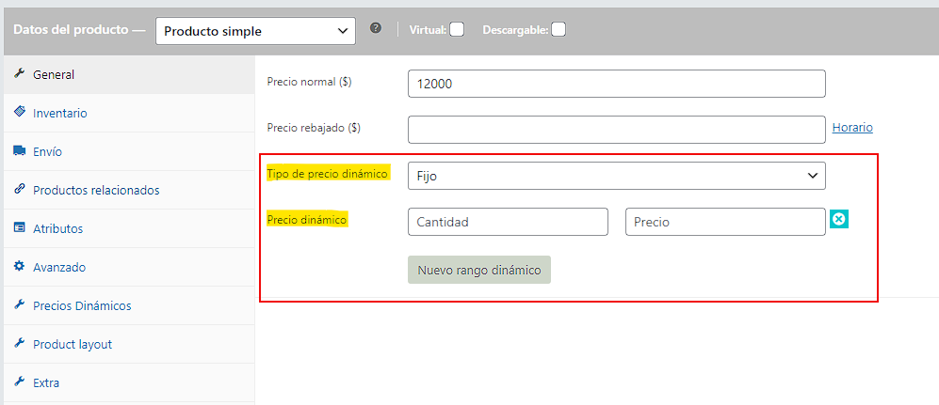Click into the Cantidad field
The width and height of the screenshot is (939, 405).
[x=508, y=222]
